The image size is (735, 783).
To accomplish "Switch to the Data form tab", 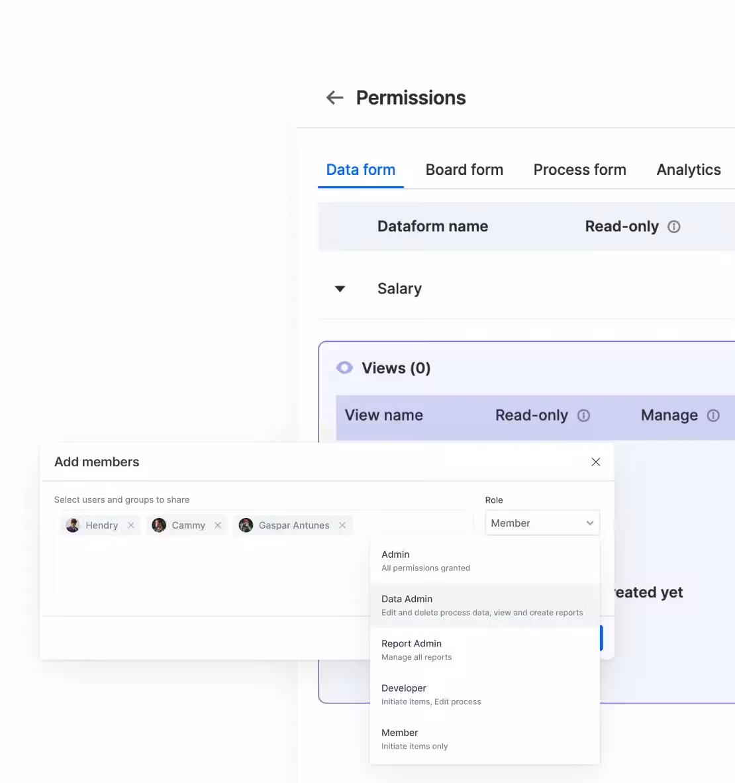I will click(361, 170).
